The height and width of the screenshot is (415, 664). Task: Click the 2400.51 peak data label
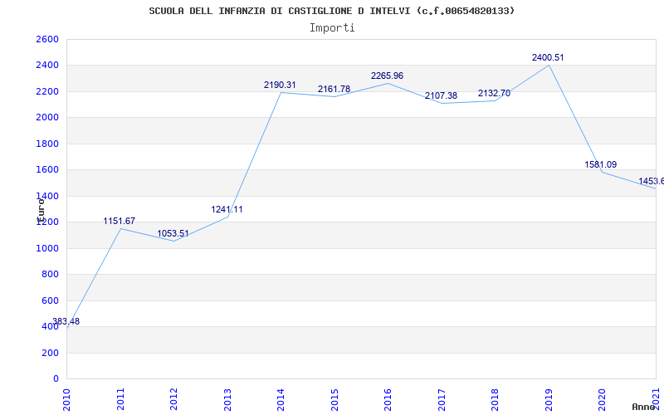point(548,57)
